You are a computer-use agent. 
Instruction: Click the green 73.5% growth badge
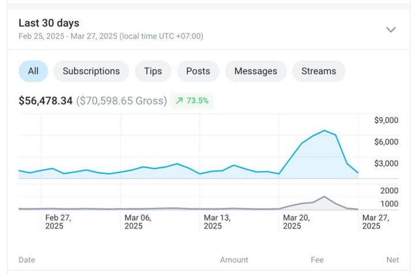click(193, 101)
